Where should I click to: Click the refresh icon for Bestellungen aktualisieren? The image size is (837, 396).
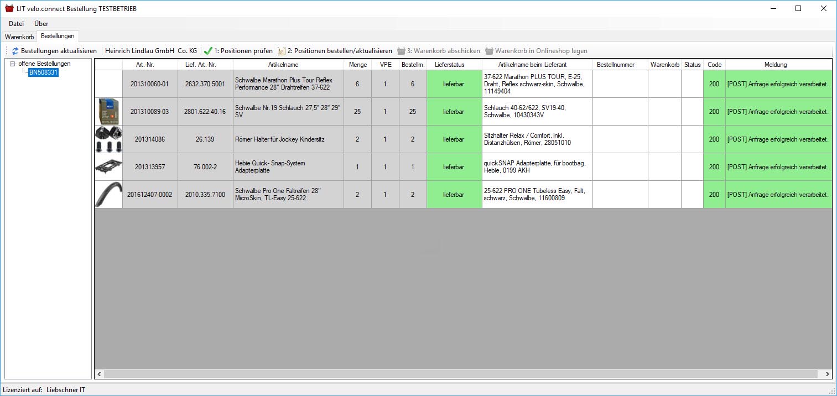click(15, 51)
